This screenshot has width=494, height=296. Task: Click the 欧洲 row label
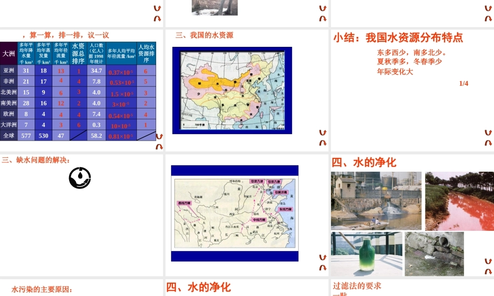click(8, 114)
